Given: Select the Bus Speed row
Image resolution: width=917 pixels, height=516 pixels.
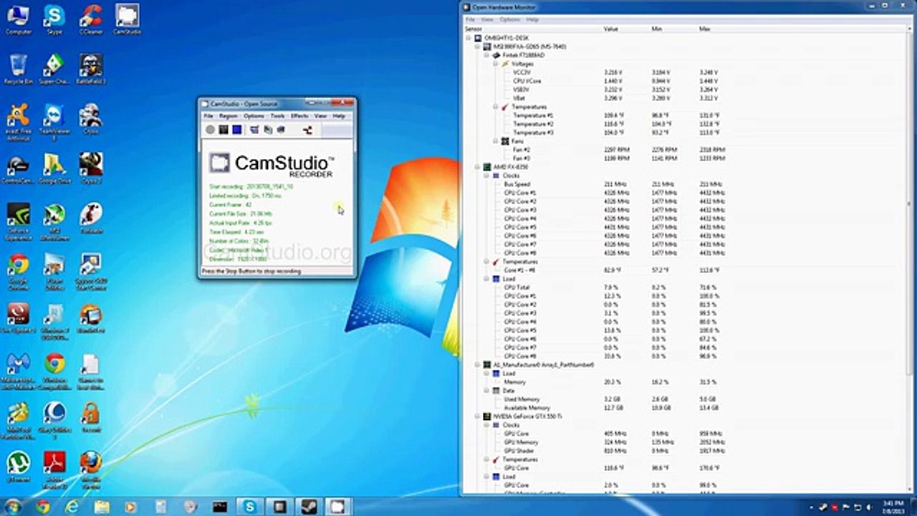Looking at the screenshot, I should [x=517, y=184].
